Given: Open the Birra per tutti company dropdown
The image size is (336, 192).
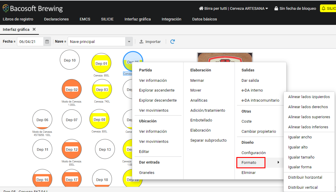Looking at the screenshot, I should pos(234,9).
